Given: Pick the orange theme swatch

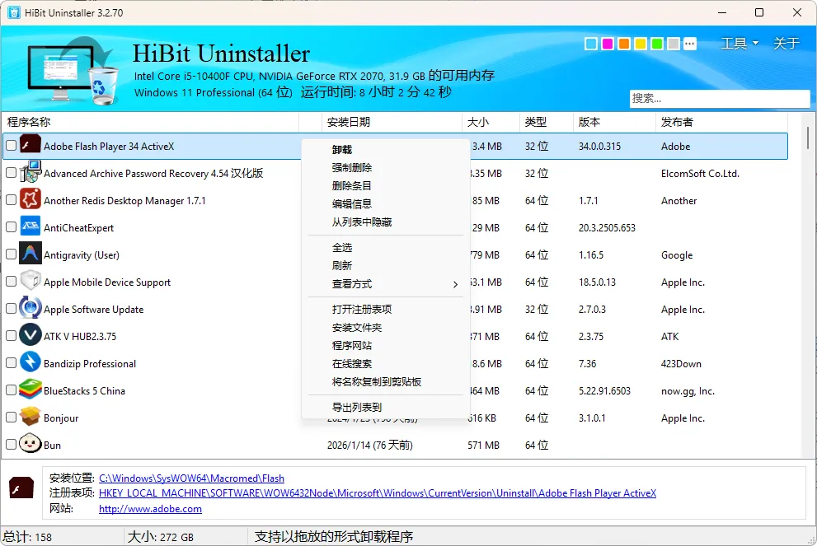Looking at the screenshot, I should 624,44.
